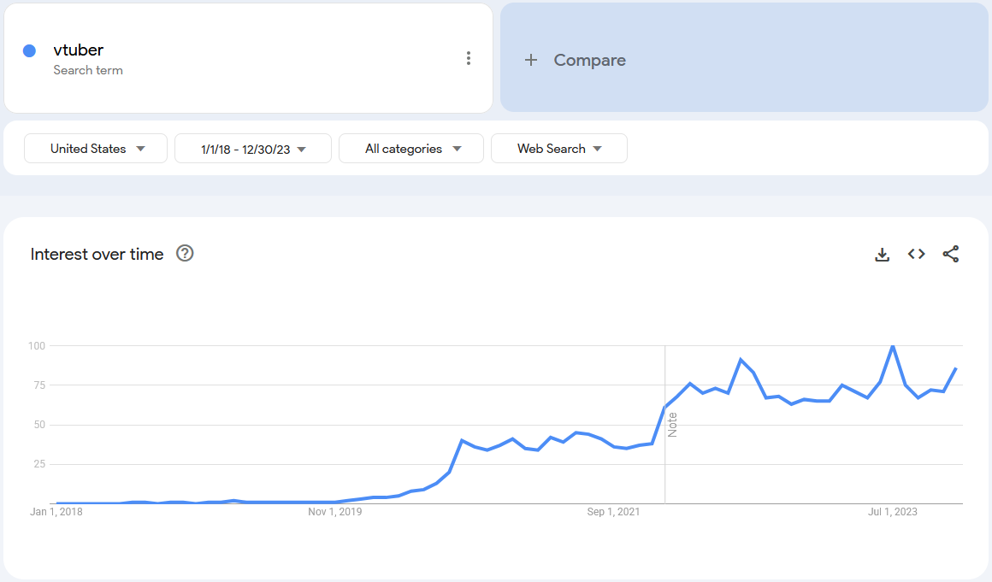Click the Note marker on the chart
This screenshot has height=582, width=992.
(672, 425)
